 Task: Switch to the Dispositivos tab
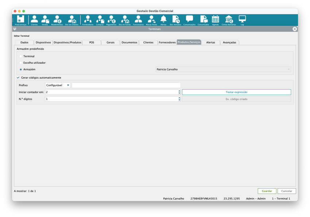43,42
